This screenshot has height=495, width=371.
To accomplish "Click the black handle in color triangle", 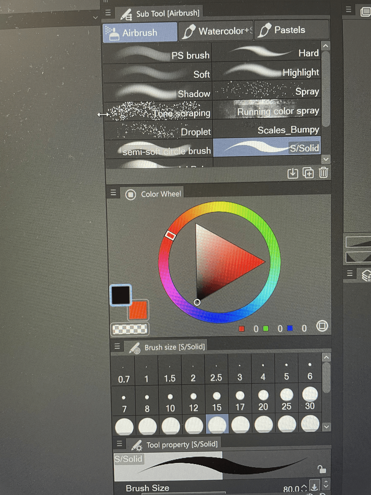I will (x=197, y=302).
